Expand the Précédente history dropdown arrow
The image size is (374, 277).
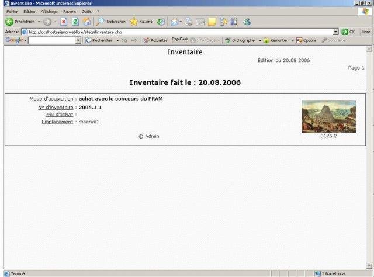click(39, 22)
